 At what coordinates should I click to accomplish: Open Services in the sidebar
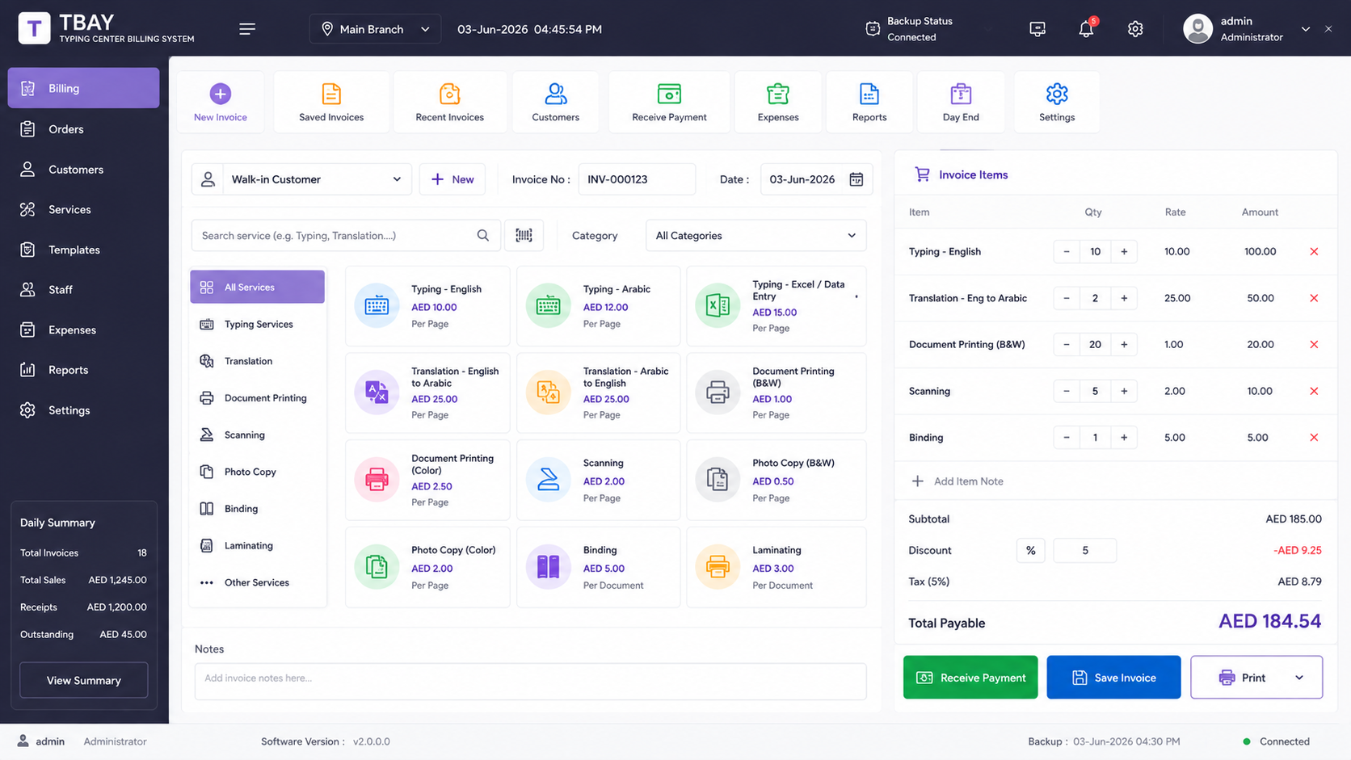83,210
